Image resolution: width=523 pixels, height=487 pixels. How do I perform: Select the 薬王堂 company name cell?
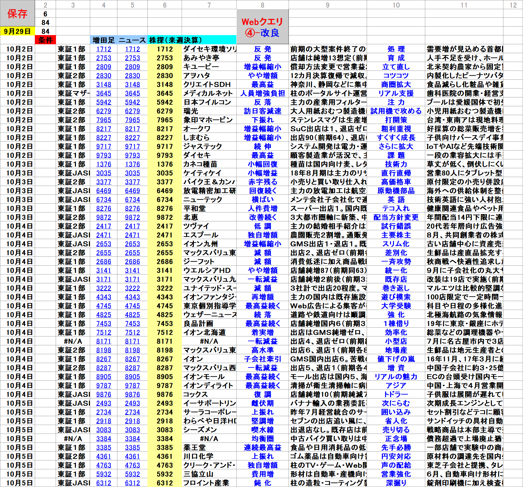pyautogui.click(x=209, y=447)
